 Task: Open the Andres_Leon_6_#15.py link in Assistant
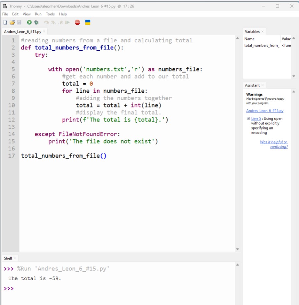tap(265, 111)
